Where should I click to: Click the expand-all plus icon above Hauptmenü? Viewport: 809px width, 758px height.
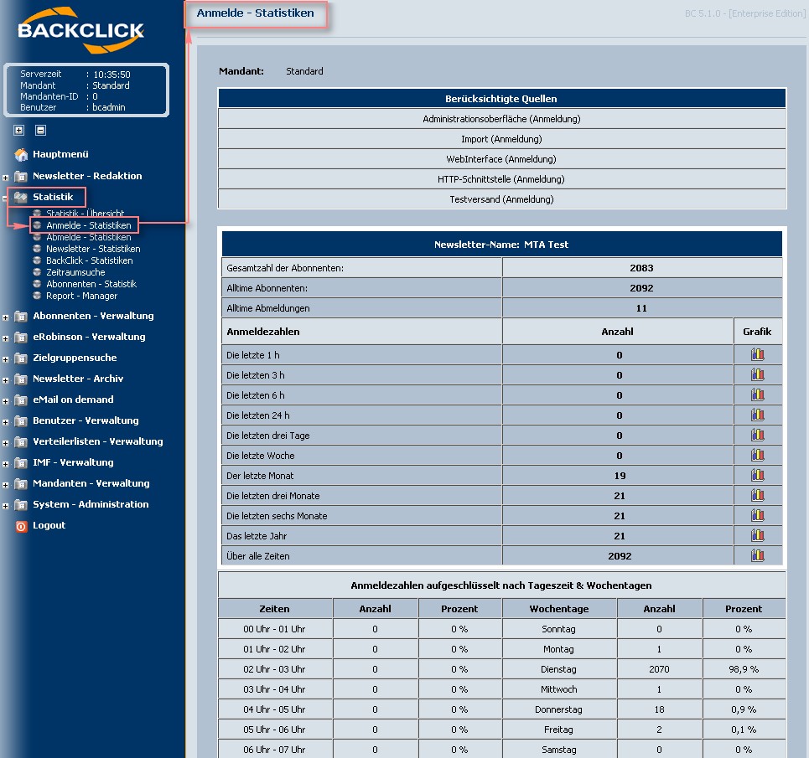pyautogui.click(x=19, y=130)
